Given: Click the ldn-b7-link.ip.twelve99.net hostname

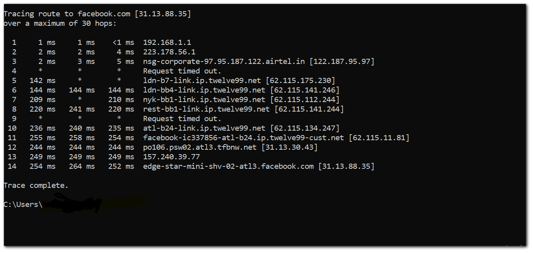Looking at the screenshot, I should tap(204, 81).
